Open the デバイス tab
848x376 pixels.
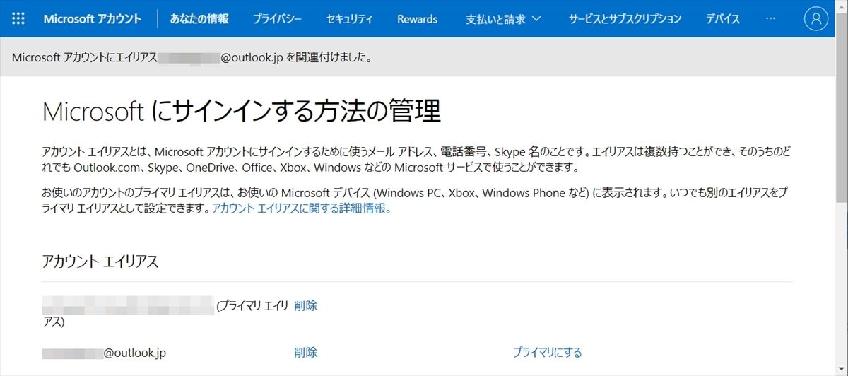point(723,19)
